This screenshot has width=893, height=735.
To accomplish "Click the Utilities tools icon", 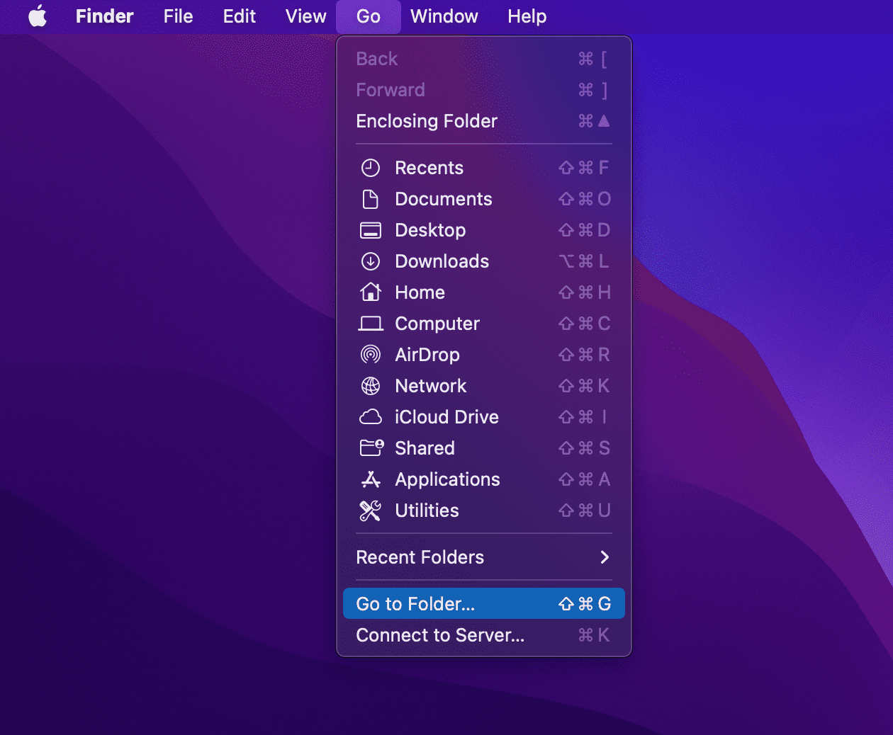I will tap(370, 511).
